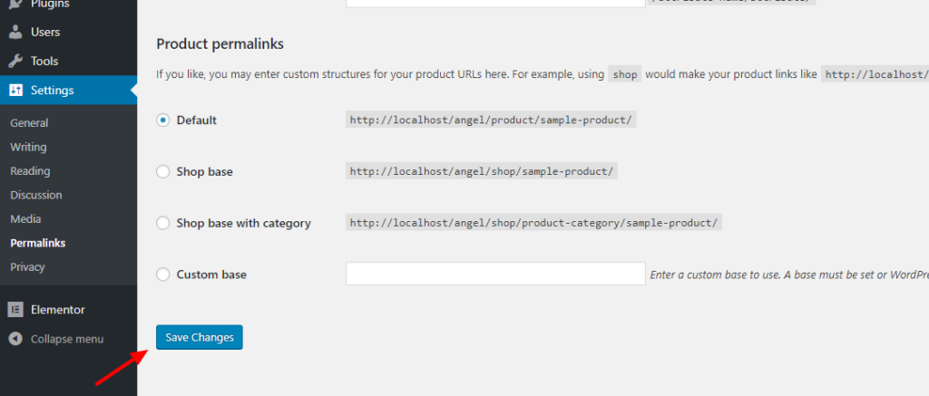Open the General settings submenu item

[29, 123]
